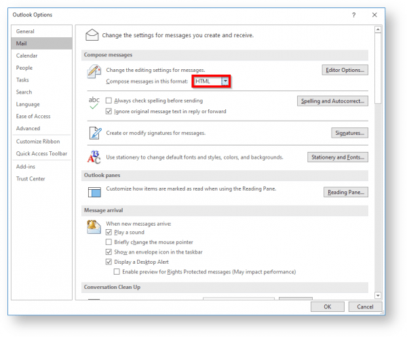
Task: Click the 'When new messages arrive:' label
Action: pyautogui.click(x=138, y=224)
